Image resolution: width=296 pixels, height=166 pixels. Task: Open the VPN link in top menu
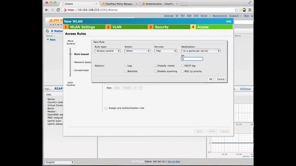click(196, 16)
